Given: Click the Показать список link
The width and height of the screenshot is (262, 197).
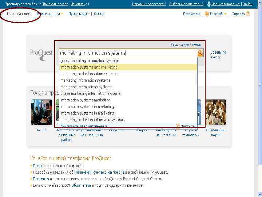Looking at the screenshot, I should point(55,4).
